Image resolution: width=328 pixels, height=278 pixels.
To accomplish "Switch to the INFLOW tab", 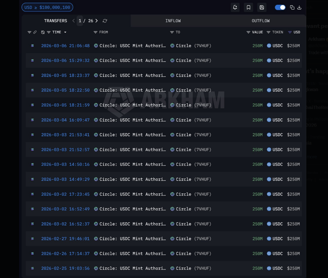I will [x=173, y=21].
